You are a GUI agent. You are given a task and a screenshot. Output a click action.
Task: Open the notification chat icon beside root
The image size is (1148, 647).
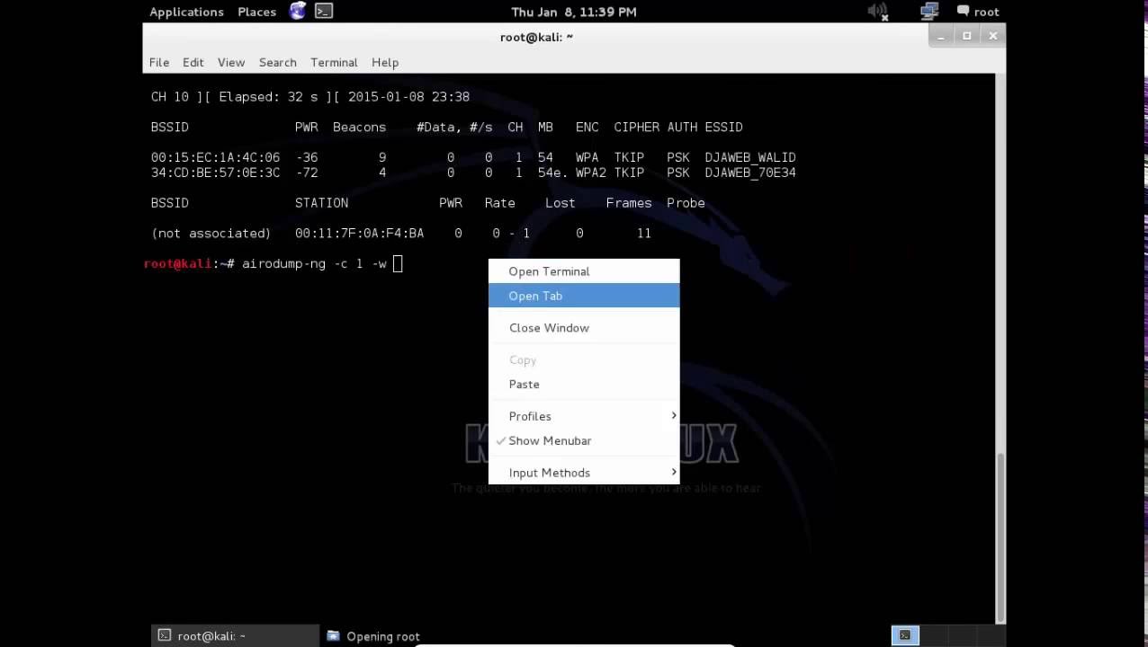tap(962, 12)
